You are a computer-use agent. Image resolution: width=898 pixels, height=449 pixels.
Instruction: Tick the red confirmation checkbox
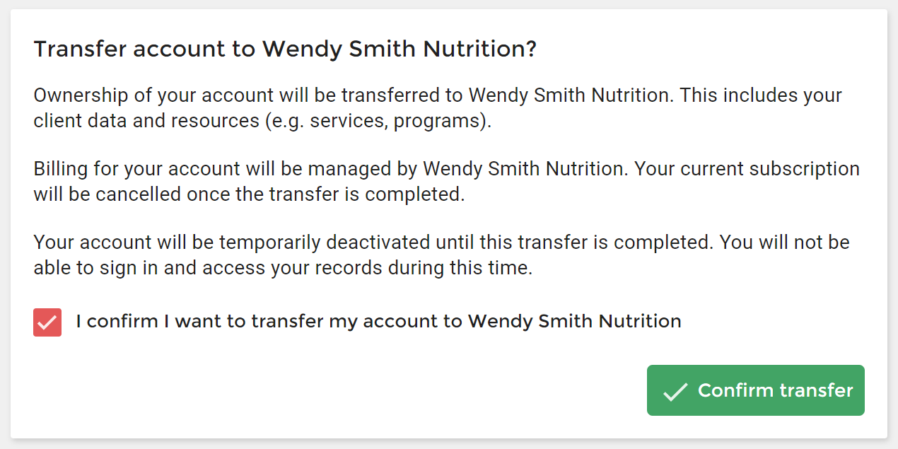click(47, 322)
